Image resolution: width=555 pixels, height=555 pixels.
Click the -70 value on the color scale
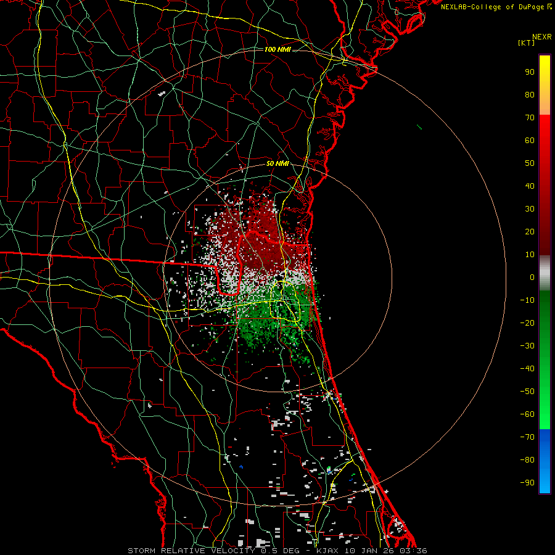pyautogui.click(x=527, y=437)
